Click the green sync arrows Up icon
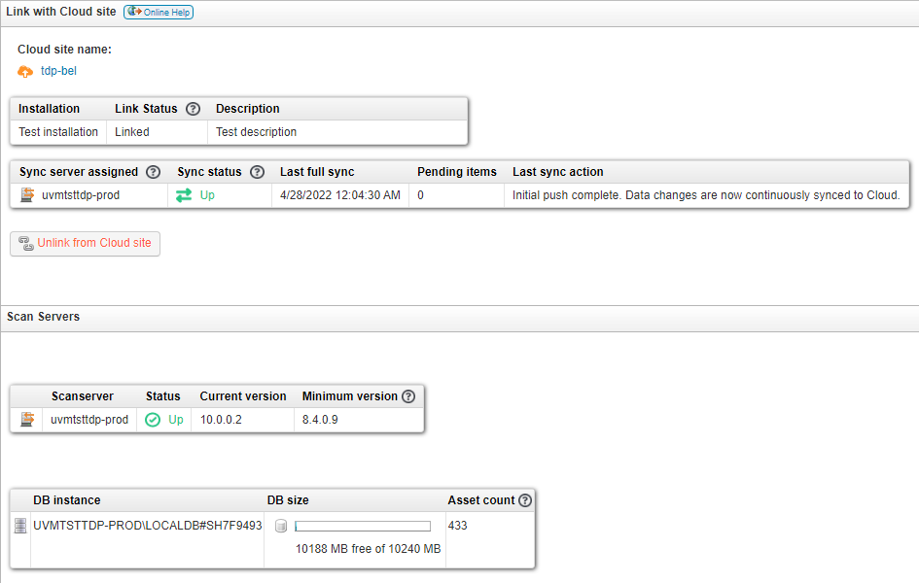 pos(184,194)
